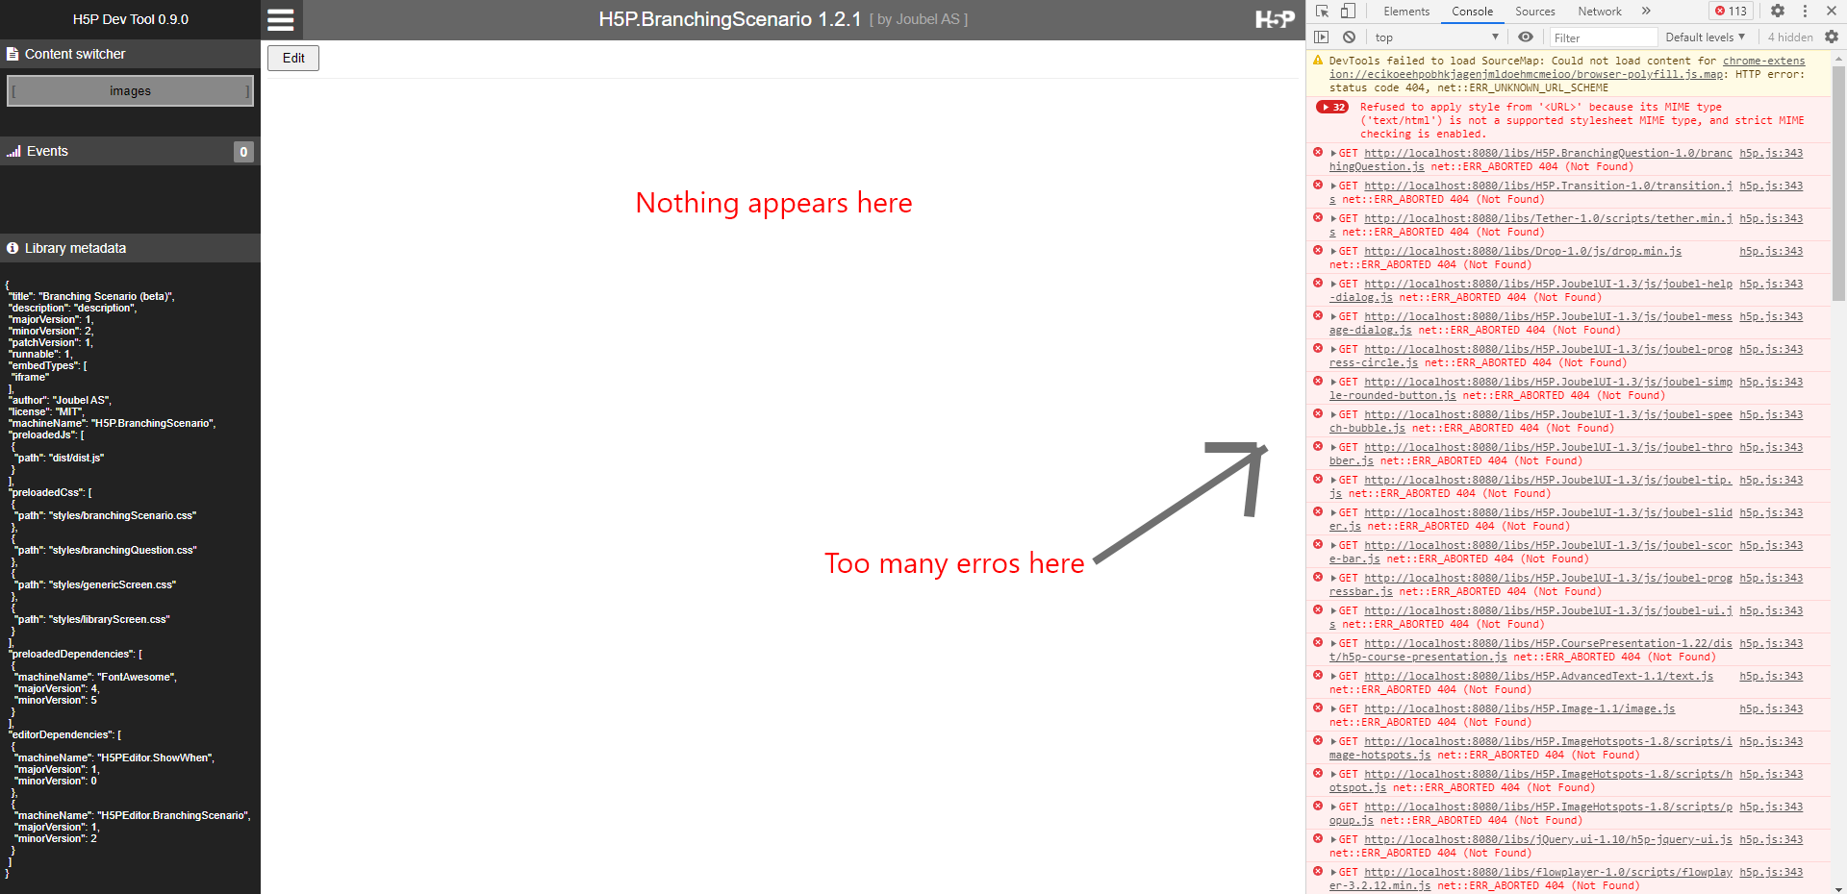Open h5p.js:343 source link for drop.min.js error
Image resolution: width=1847 pixels, height=894 pixels.
point(1771,252)
